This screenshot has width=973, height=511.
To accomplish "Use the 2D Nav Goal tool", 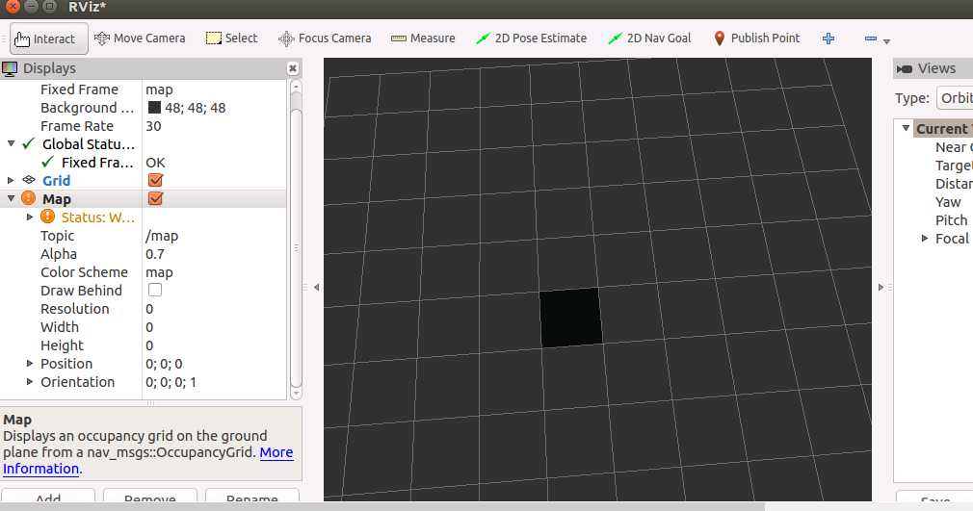I will pos(649,38).
